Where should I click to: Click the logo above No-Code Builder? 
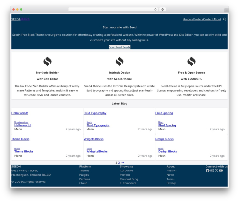(x=47, y=61)
